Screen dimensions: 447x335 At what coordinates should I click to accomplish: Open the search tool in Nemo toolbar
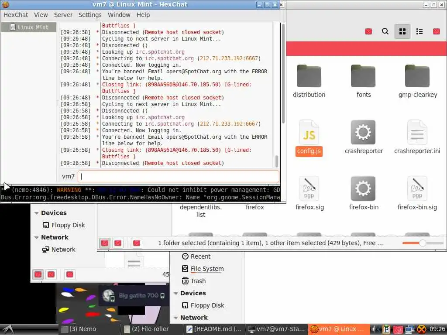coord(385,31)
